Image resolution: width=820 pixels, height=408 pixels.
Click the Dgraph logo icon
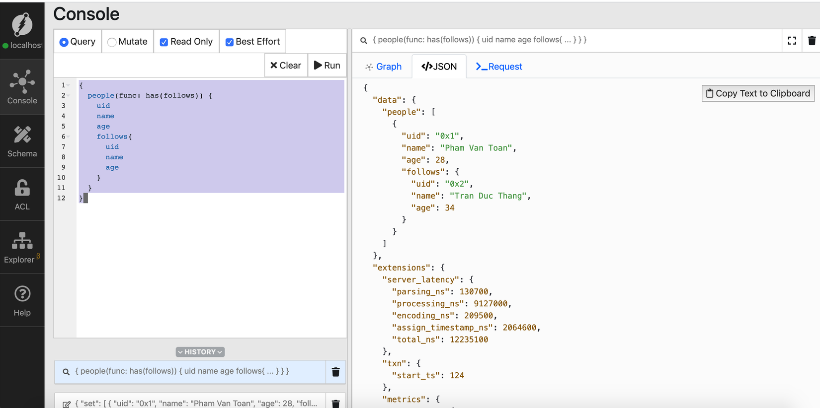[x=22, y=24]
